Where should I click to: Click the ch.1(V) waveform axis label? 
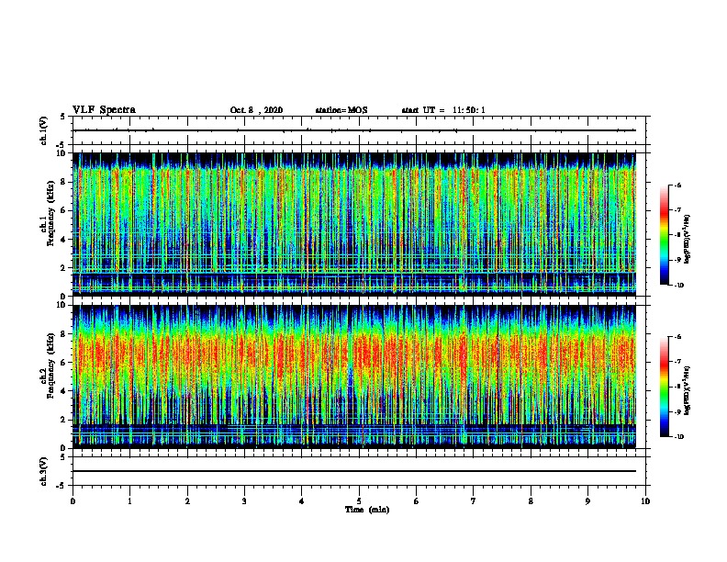pyautogui.click(x=44, y=130)
